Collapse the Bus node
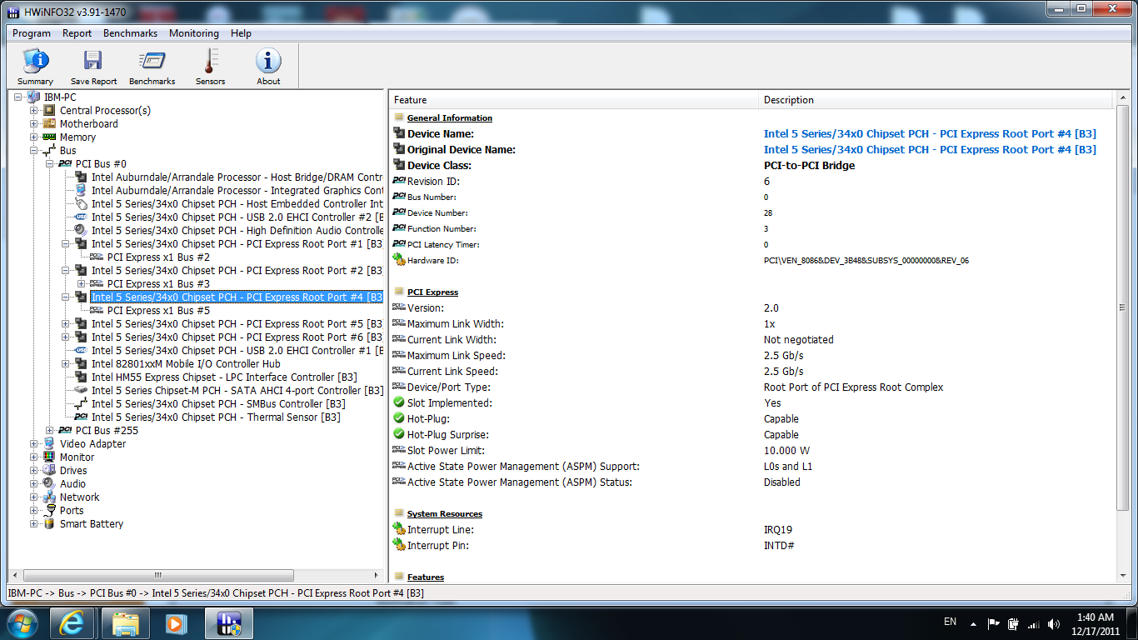This screenshot has height=640, width=1138. pos(34,151)
